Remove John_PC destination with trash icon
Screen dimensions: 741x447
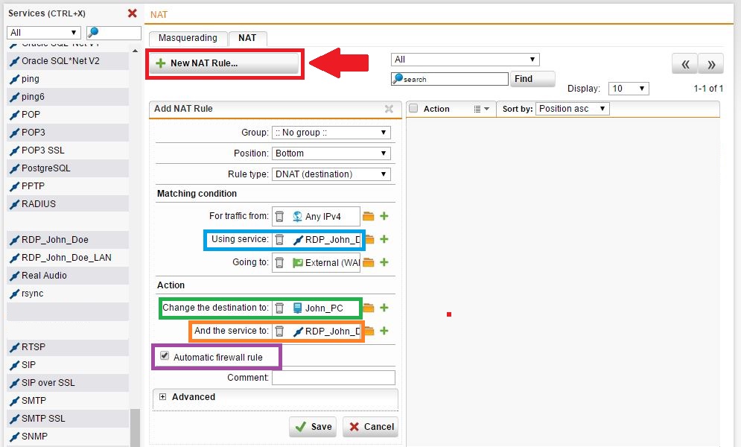click(280, 308)
